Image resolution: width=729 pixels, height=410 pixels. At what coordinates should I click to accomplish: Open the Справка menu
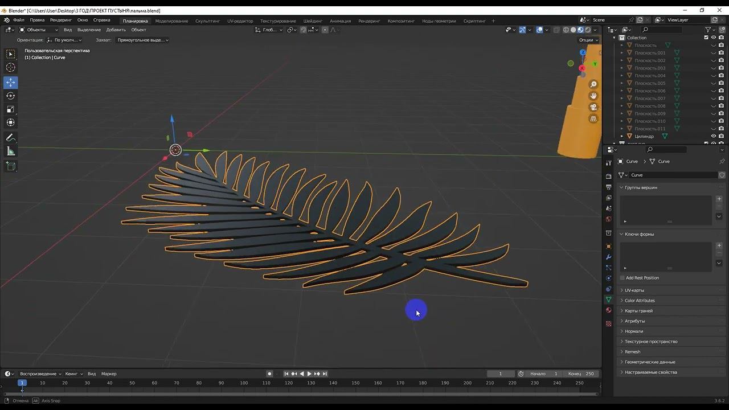(x=101, y=20)
